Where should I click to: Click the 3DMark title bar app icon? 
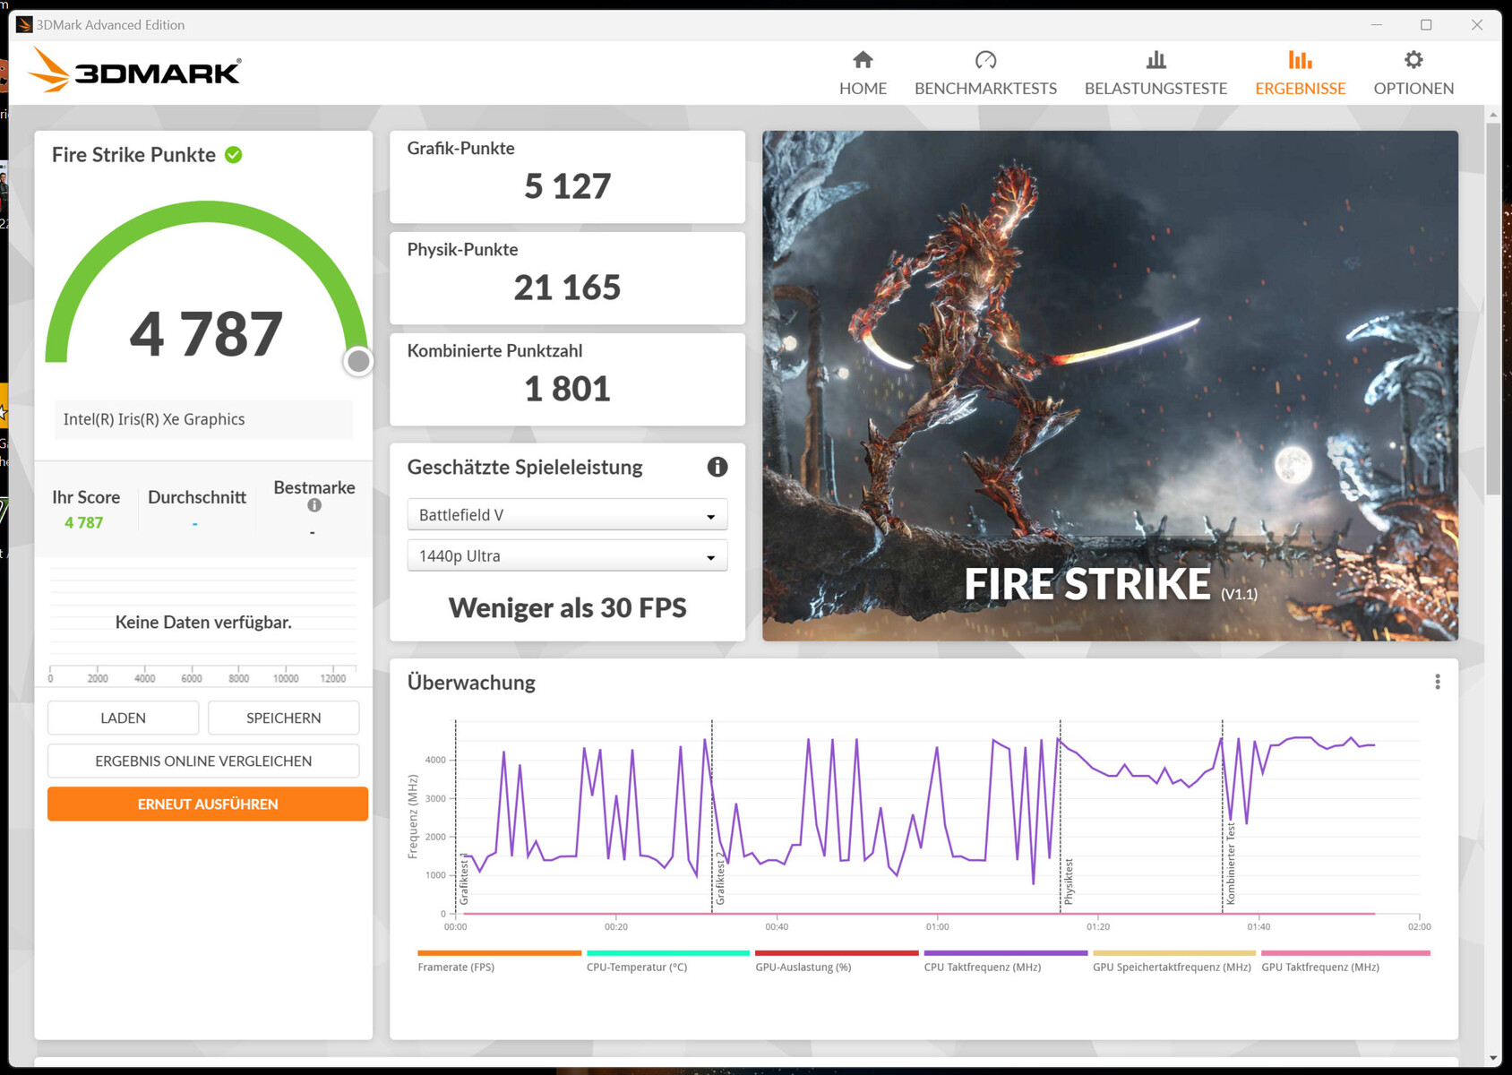[24, 25]
